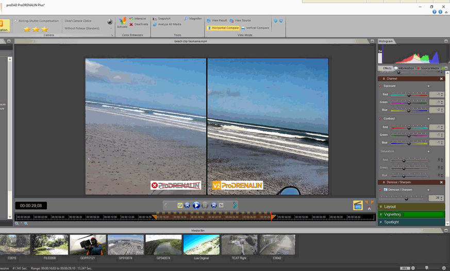Switch to View Result mode
This screenshot has width=450, height=271.
tap(217, 21)
